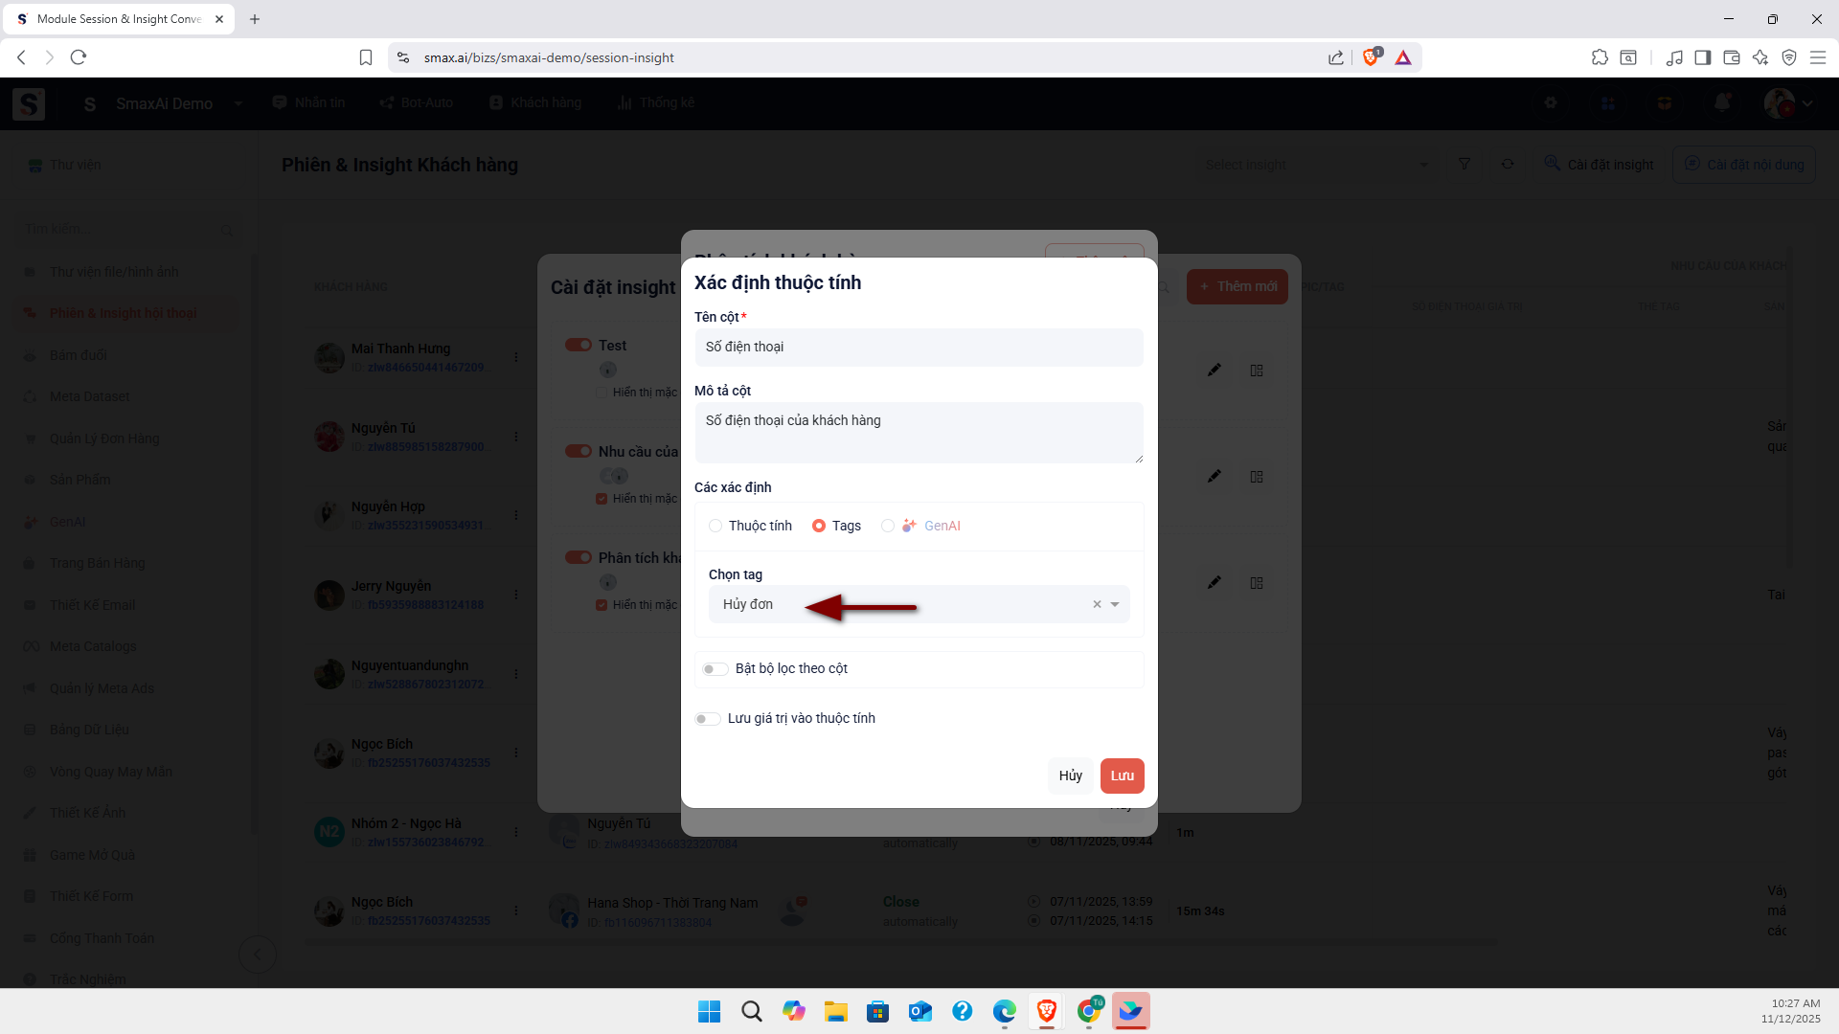Image resolution: width=1839 pixels, height=1034 pixels.
Task: Open File Explorer from the taskbar
Action: click(x=835, y=1011)
